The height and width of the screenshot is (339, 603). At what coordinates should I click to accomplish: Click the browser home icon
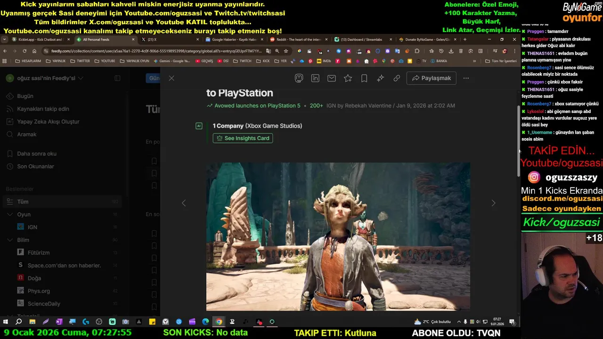pos(34,51)
